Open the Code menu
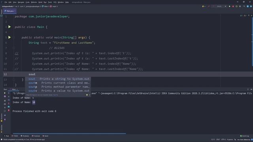 coord(28,2)
